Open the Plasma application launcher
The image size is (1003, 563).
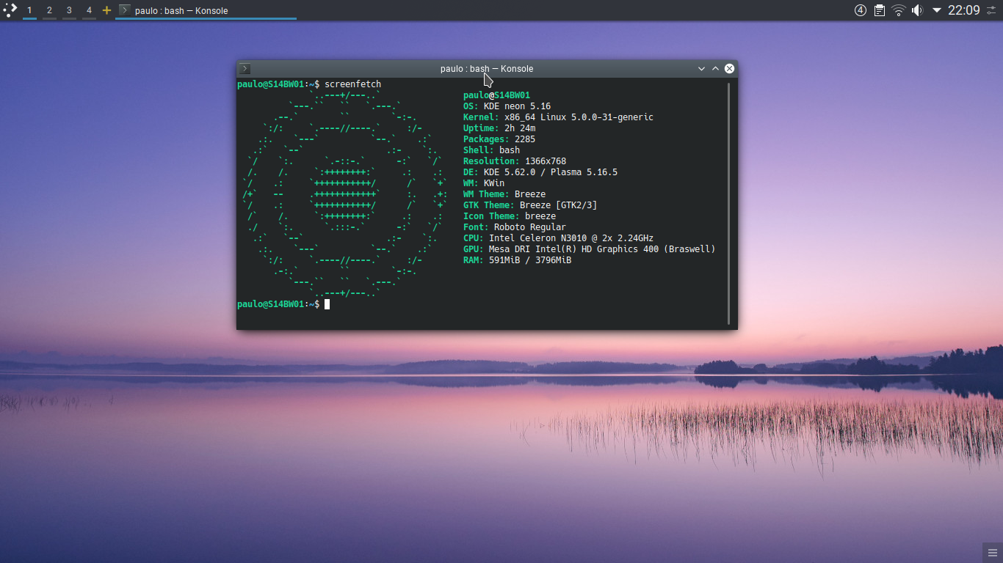coord(10,10)
